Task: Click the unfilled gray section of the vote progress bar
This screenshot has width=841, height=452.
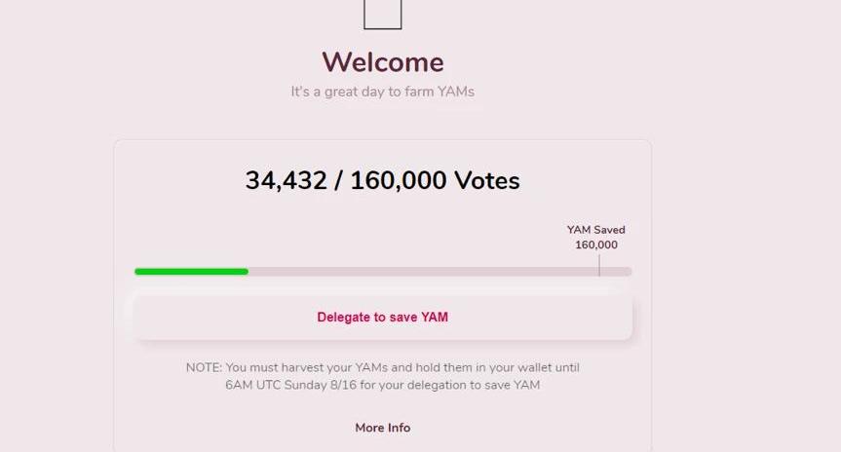Action: click(419, 271)
